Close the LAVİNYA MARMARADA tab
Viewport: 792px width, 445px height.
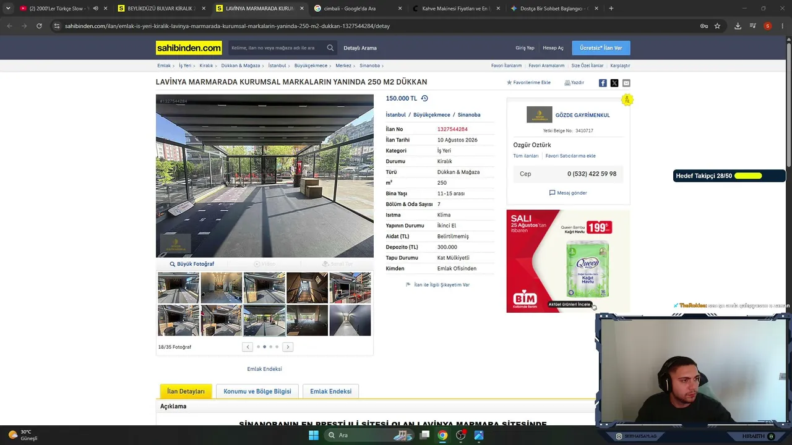click(302, 9)
